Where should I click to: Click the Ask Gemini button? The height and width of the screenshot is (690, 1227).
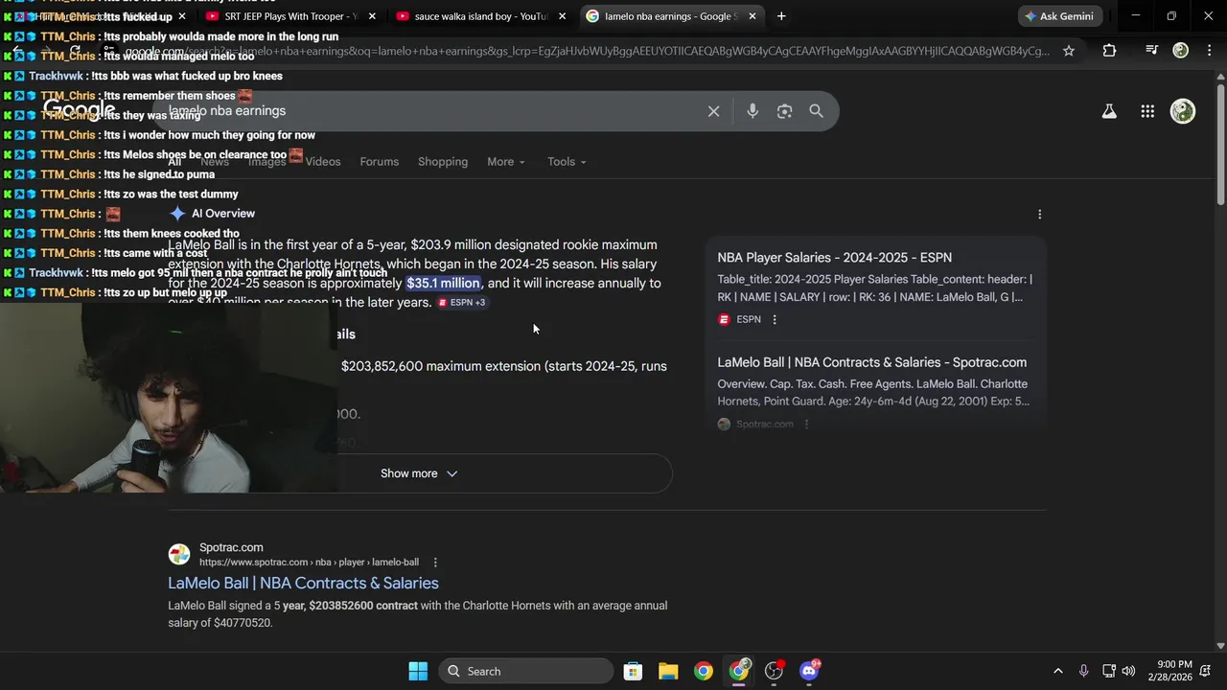point(1060,16)
